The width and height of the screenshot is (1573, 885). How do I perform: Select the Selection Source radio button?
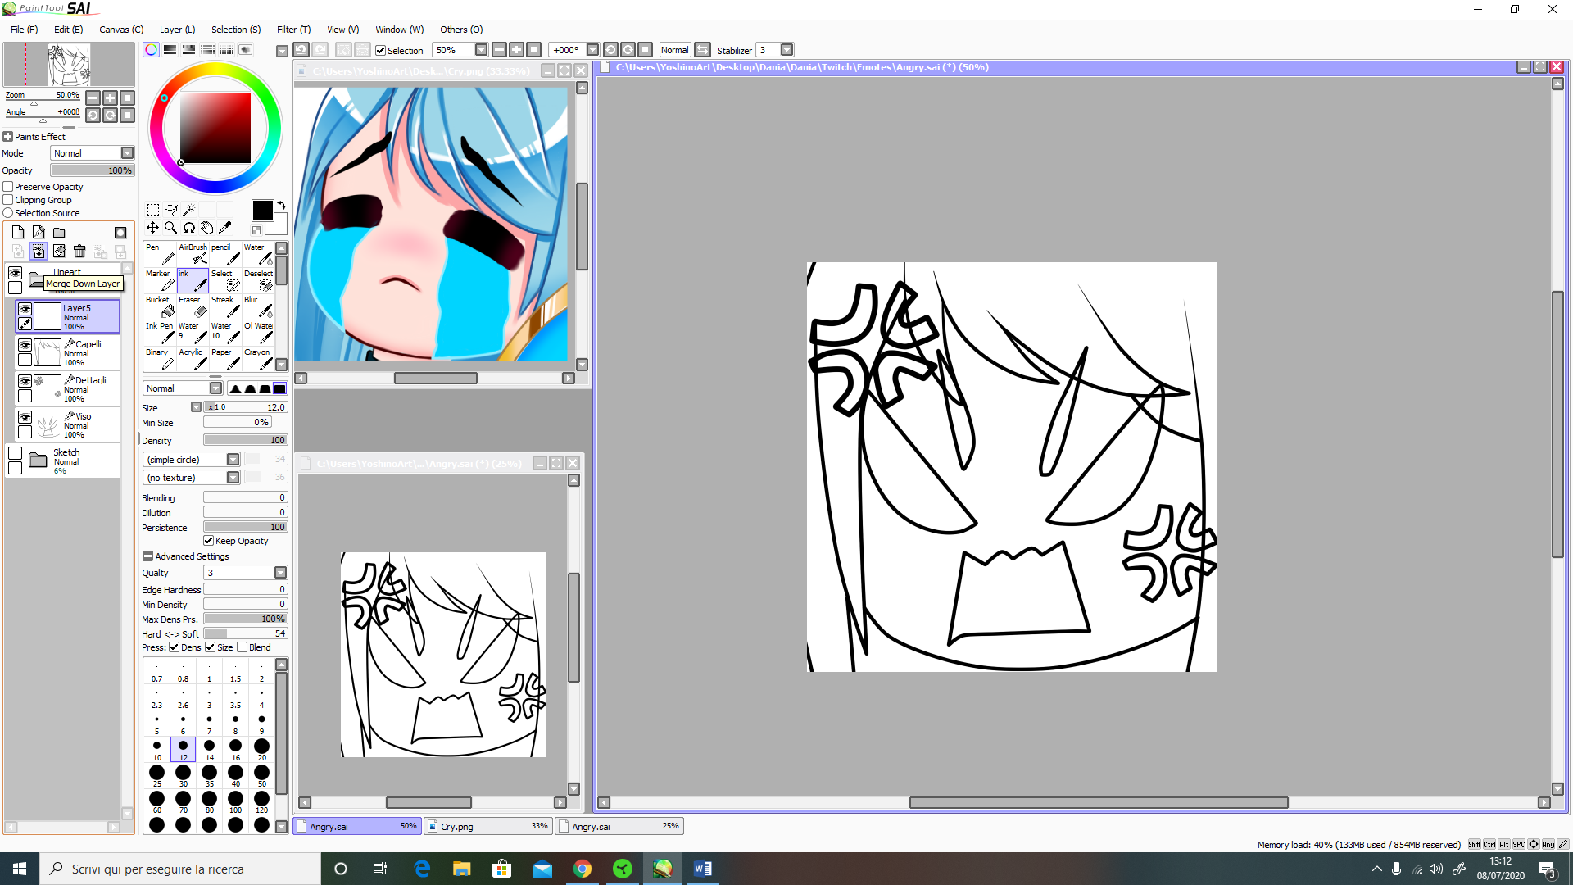(8, 213)
